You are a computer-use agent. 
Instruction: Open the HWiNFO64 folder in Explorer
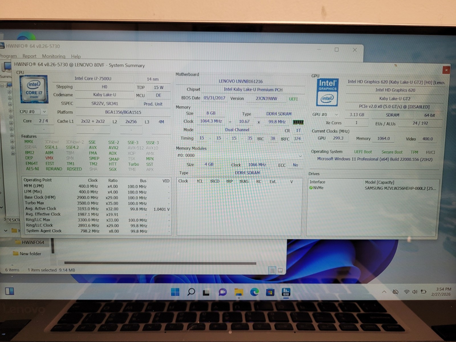point(30,242)
